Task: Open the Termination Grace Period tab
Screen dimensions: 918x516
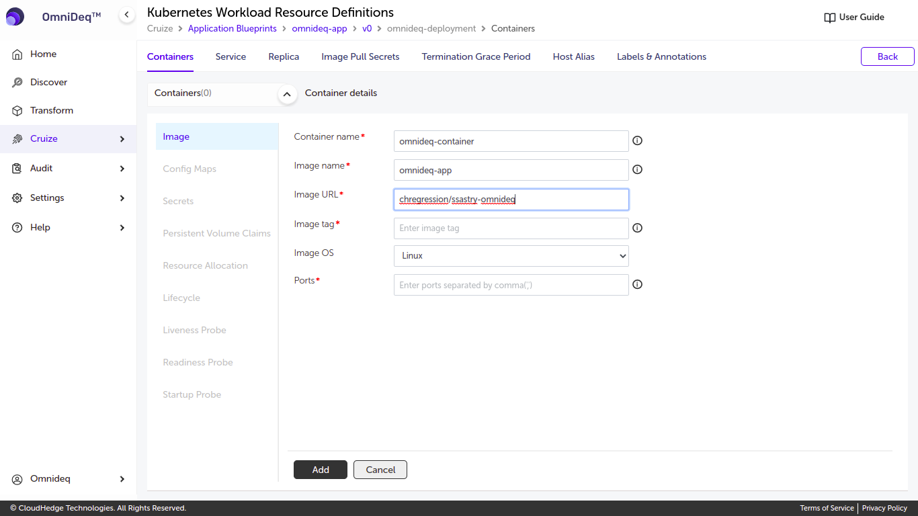Action: coord(476,56)
